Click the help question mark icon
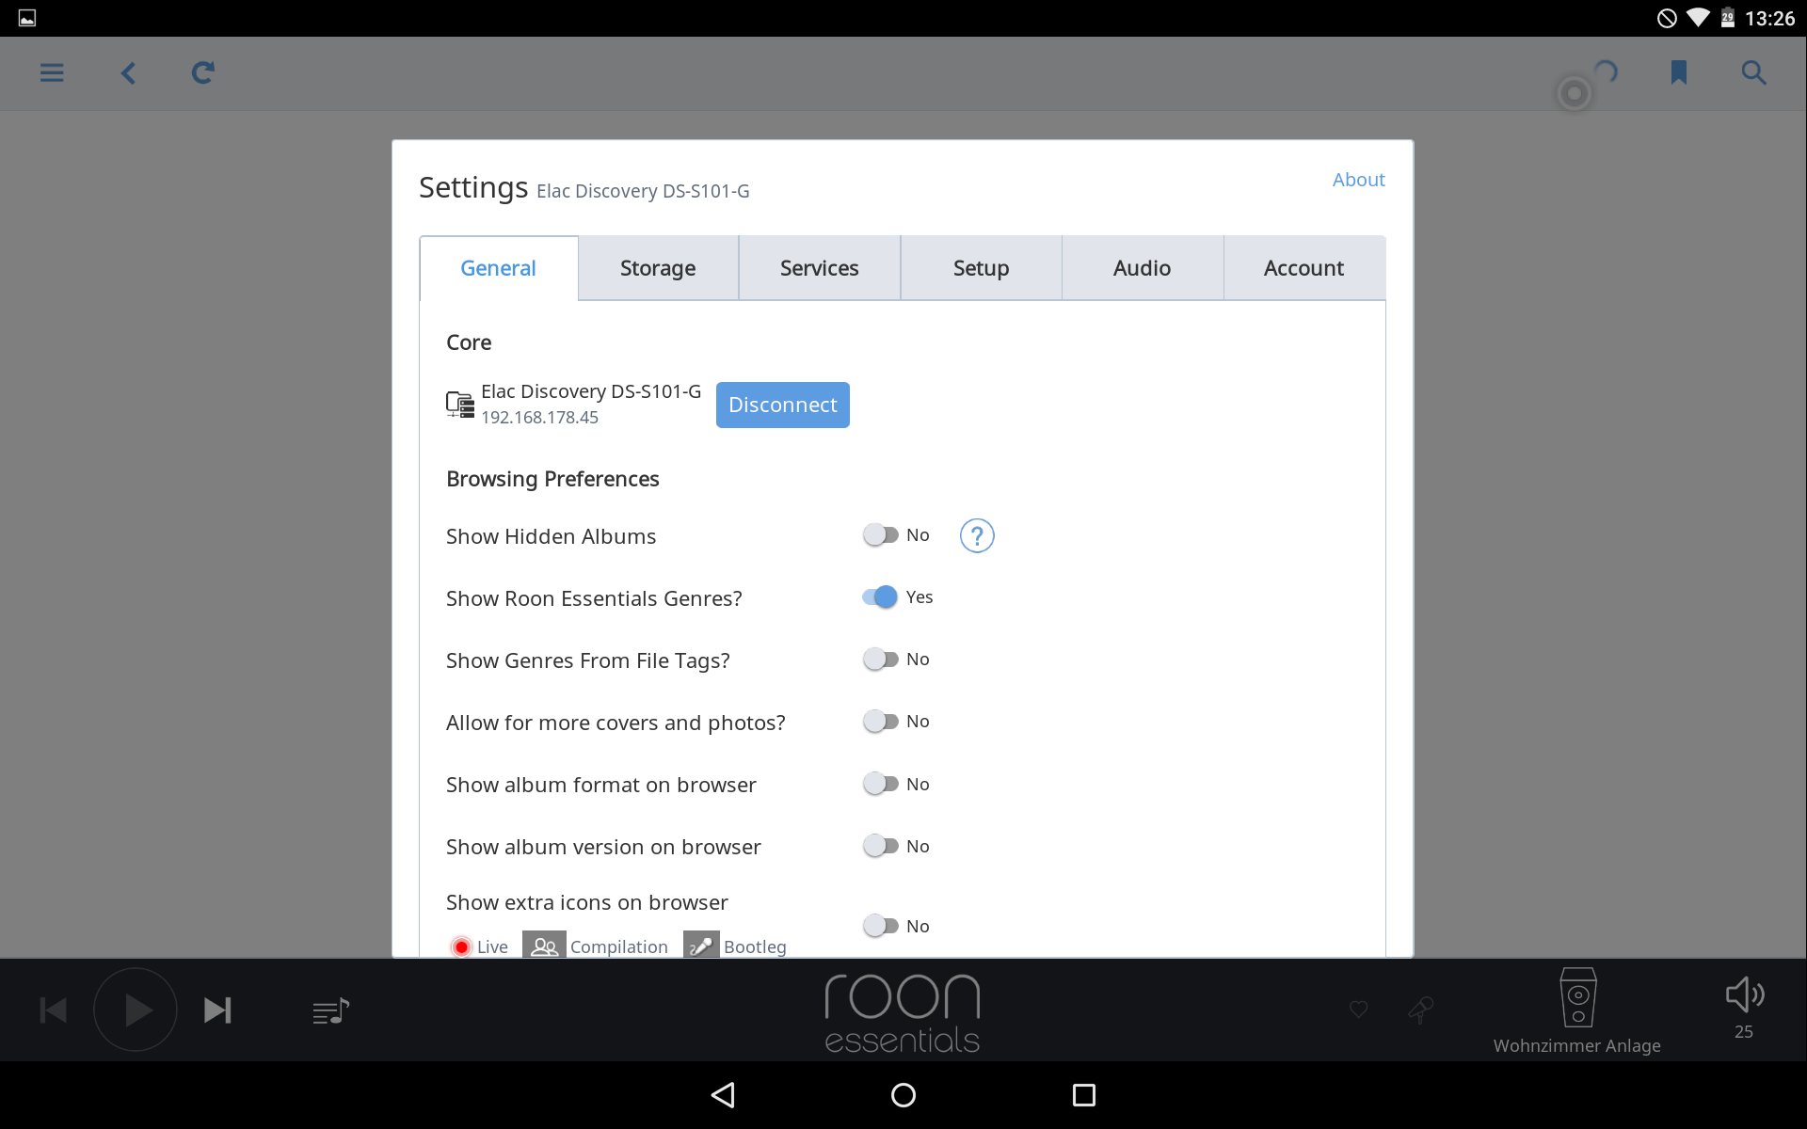 977,536
